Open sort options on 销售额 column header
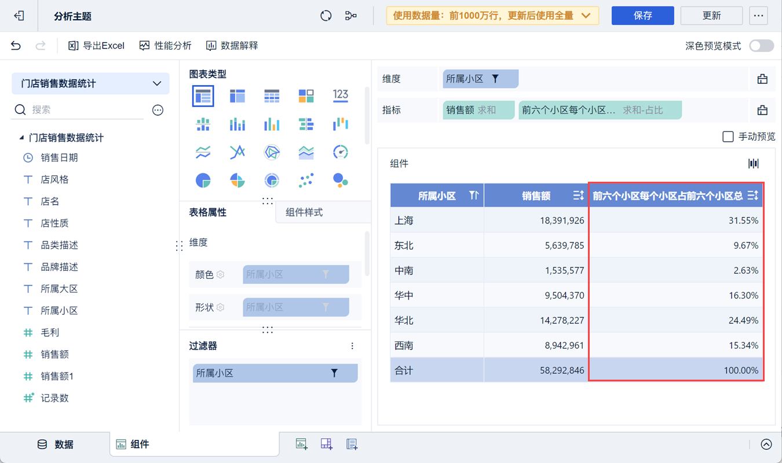Viewport: 782px width, 463px height. [x=578, y=196]
